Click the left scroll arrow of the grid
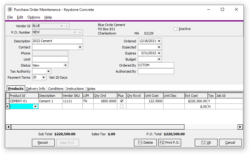This screenshot has height=154, width=251. click(x=8, y=127)
